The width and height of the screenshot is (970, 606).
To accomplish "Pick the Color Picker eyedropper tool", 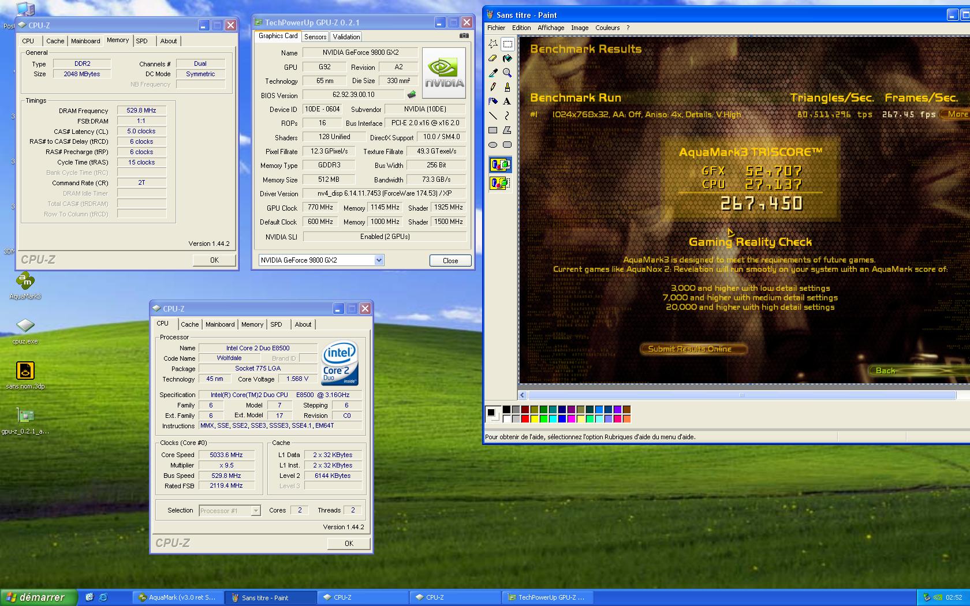I will (493, 73).
